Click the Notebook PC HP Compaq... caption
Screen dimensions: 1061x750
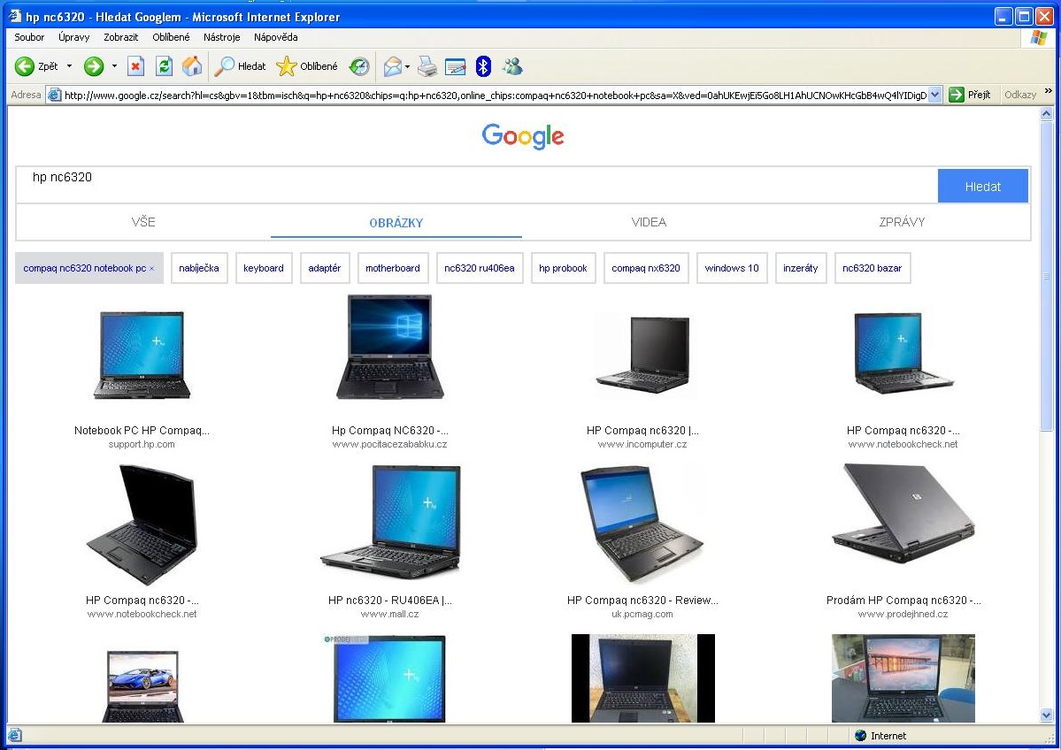142,430
